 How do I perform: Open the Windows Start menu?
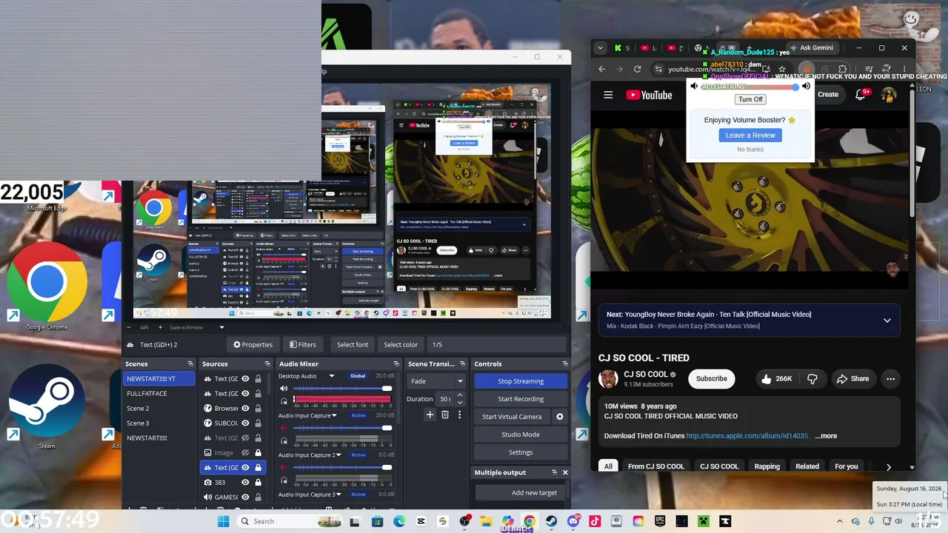tap(223, 521)
